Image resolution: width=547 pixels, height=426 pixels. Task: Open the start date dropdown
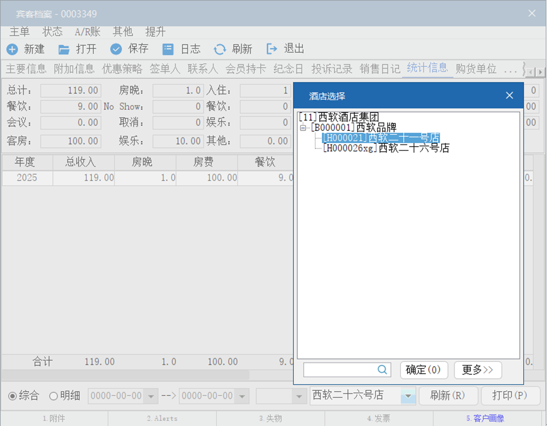pyautogui.click(x=151, y=396)
